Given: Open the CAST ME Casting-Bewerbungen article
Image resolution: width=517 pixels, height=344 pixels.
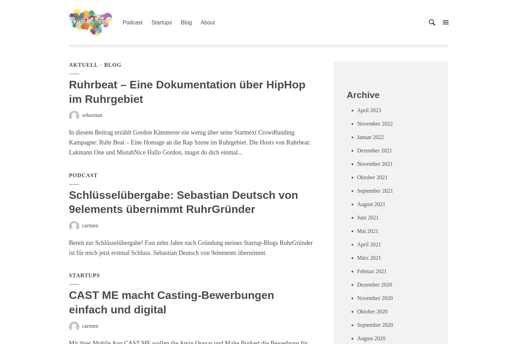Looking at the screenshot, I should pyautogui.click(x=171, y=302).
